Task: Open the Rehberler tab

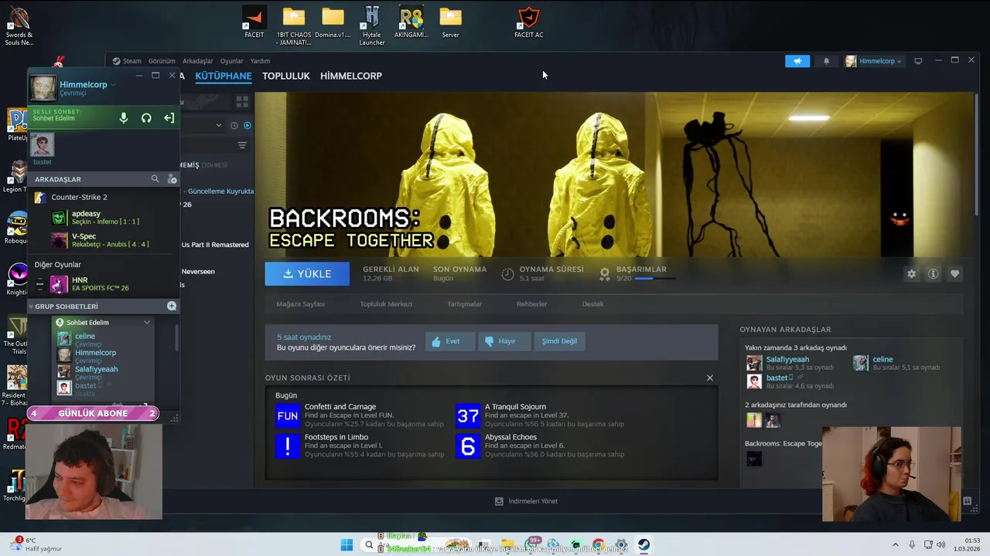Action: (x=531, y=303)
